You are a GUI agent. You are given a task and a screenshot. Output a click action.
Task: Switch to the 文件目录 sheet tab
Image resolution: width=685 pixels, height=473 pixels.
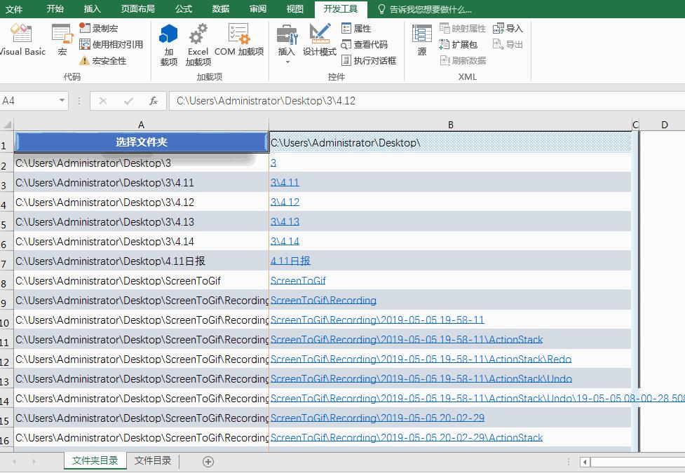(x=153, y=460)
